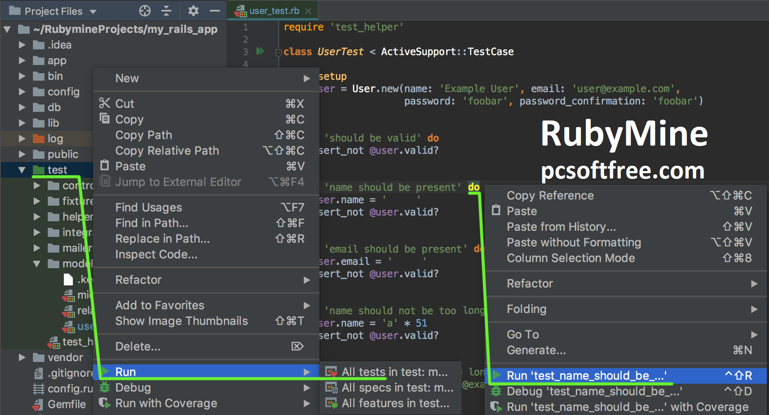Expand the vendor folder
769x415 pixels.
(x=22, y=357)
